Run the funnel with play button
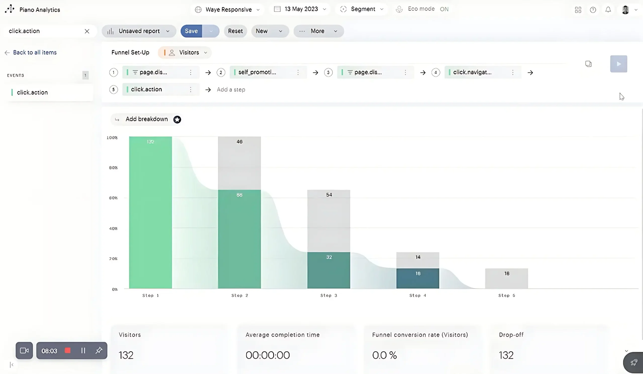The height and width of the screenshot is (374, 643). pos(618,64)
